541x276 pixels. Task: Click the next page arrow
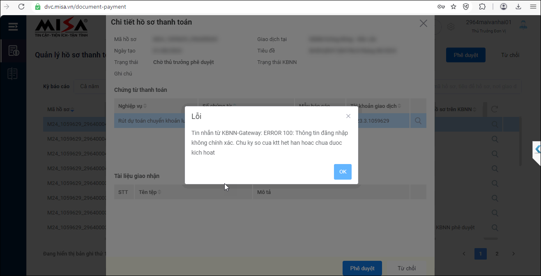[x=513, y=254]
